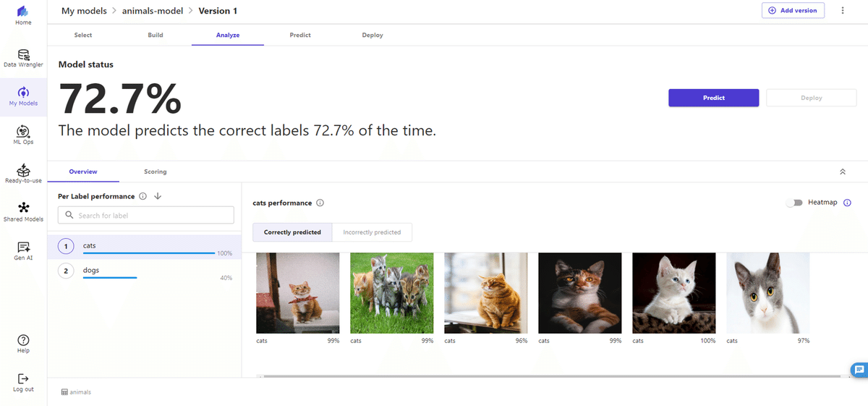
Task: Open Data Wrangler from sidebar
Action: coord(23,59)
